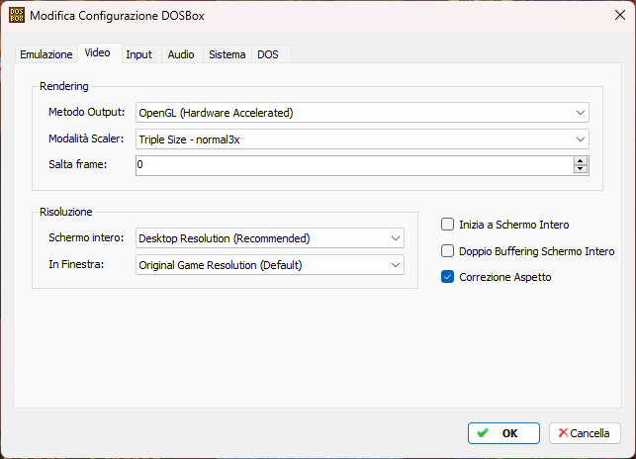636x459 pixels.
Task: Click the green checkmark icon on OK
Action: (x=483, y=433)
